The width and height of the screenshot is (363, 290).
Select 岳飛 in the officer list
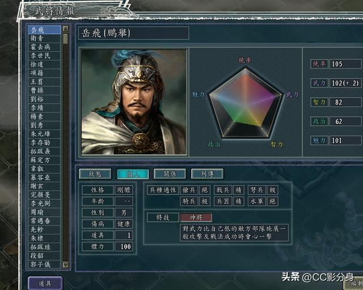pos(44,30)
